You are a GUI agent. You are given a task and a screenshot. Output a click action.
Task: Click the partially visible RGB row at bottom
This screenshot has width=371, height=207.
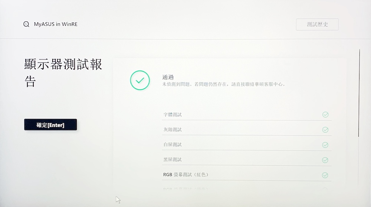tap(188, 189)
